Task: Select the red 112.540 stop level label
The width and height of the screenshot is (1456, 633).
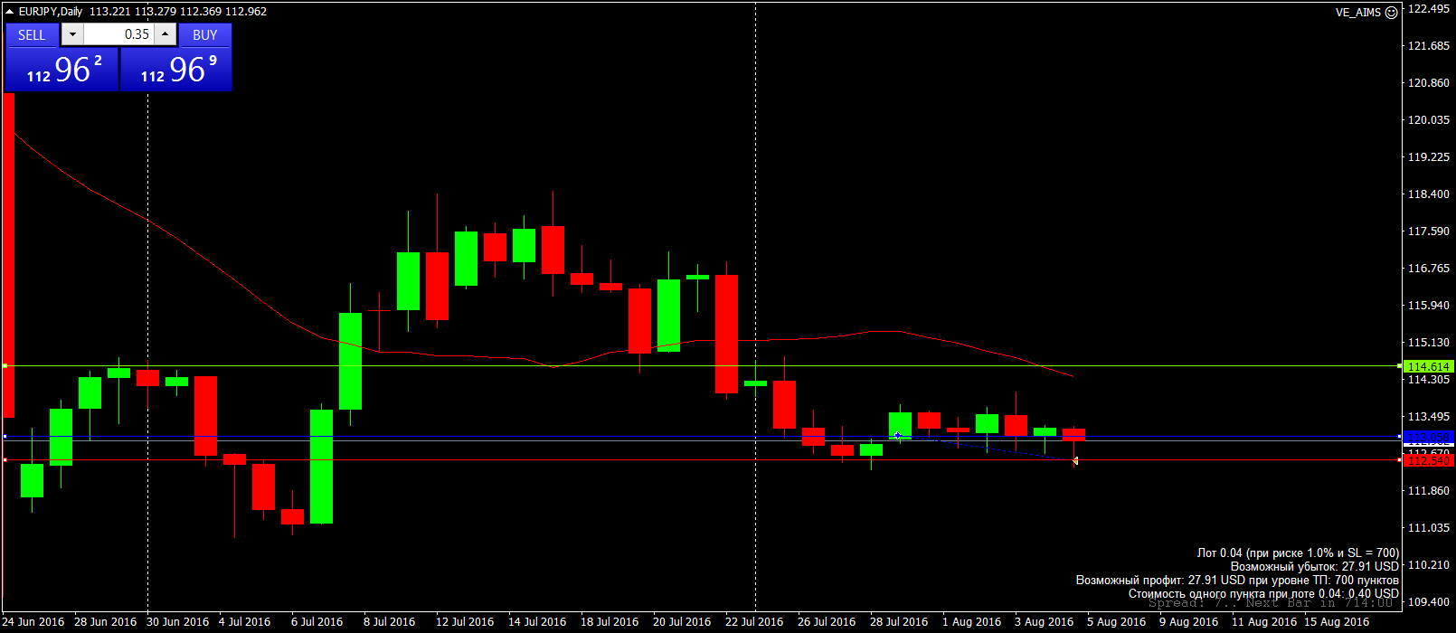Action: pos(1429,460)
